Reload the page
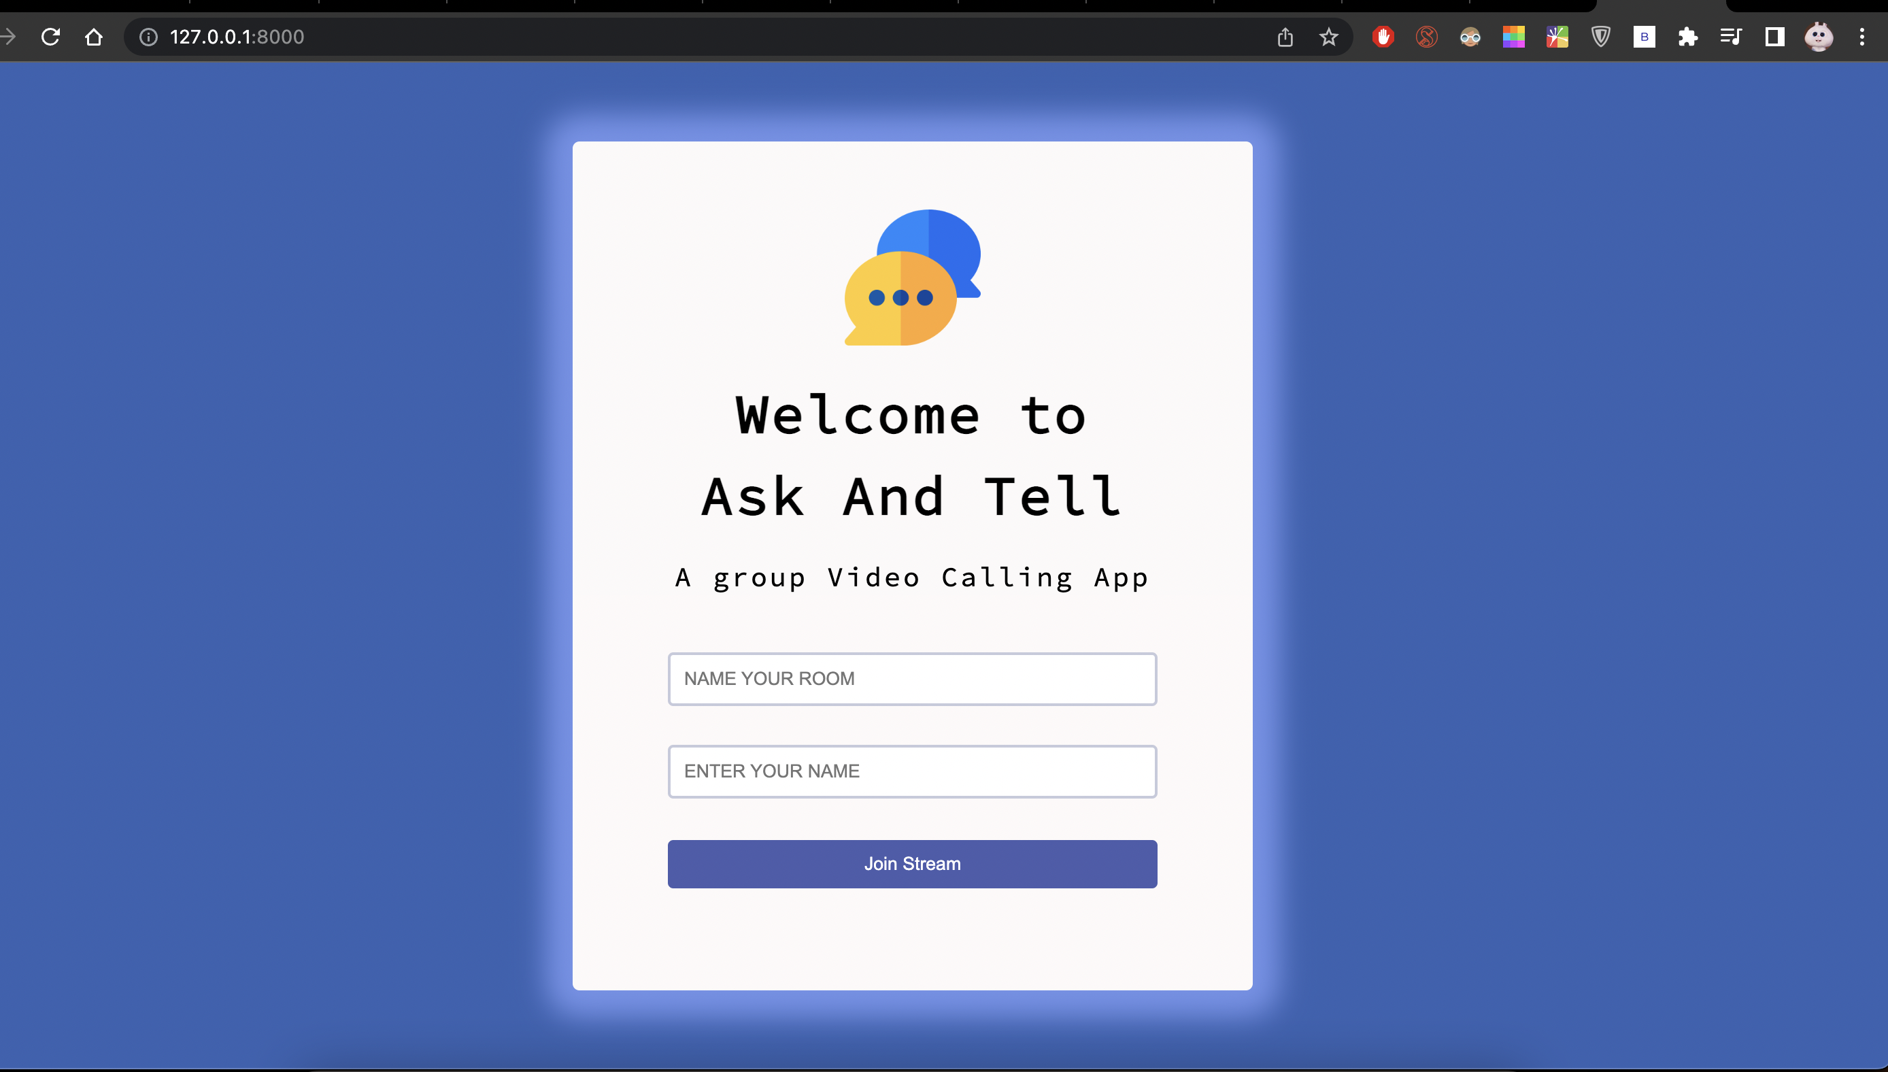1888x1072 pixels. 50,37
